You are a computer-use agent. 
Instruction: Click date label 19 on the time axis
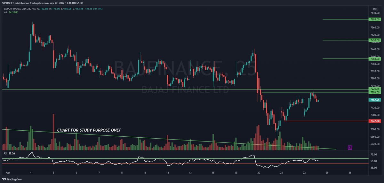(236, 172)
